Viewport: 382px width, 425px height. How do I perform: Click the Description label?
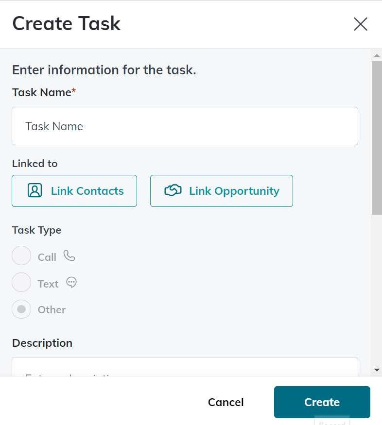coord(42,343)
